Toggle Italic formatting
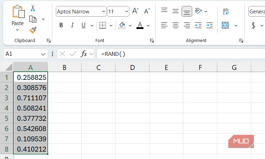The width and height of the screenshot is (265, 159). (x=72, y=25)
